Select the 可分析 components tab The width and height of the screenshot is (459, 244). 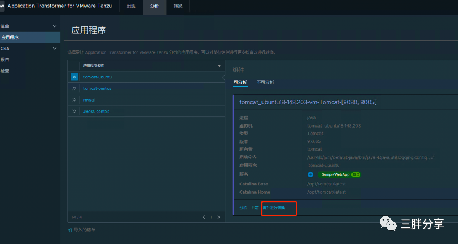tap(241, 82)
